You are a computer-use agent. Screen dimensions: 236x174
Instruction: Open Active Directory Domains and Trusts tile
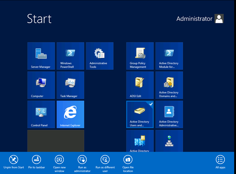[169, 85]
